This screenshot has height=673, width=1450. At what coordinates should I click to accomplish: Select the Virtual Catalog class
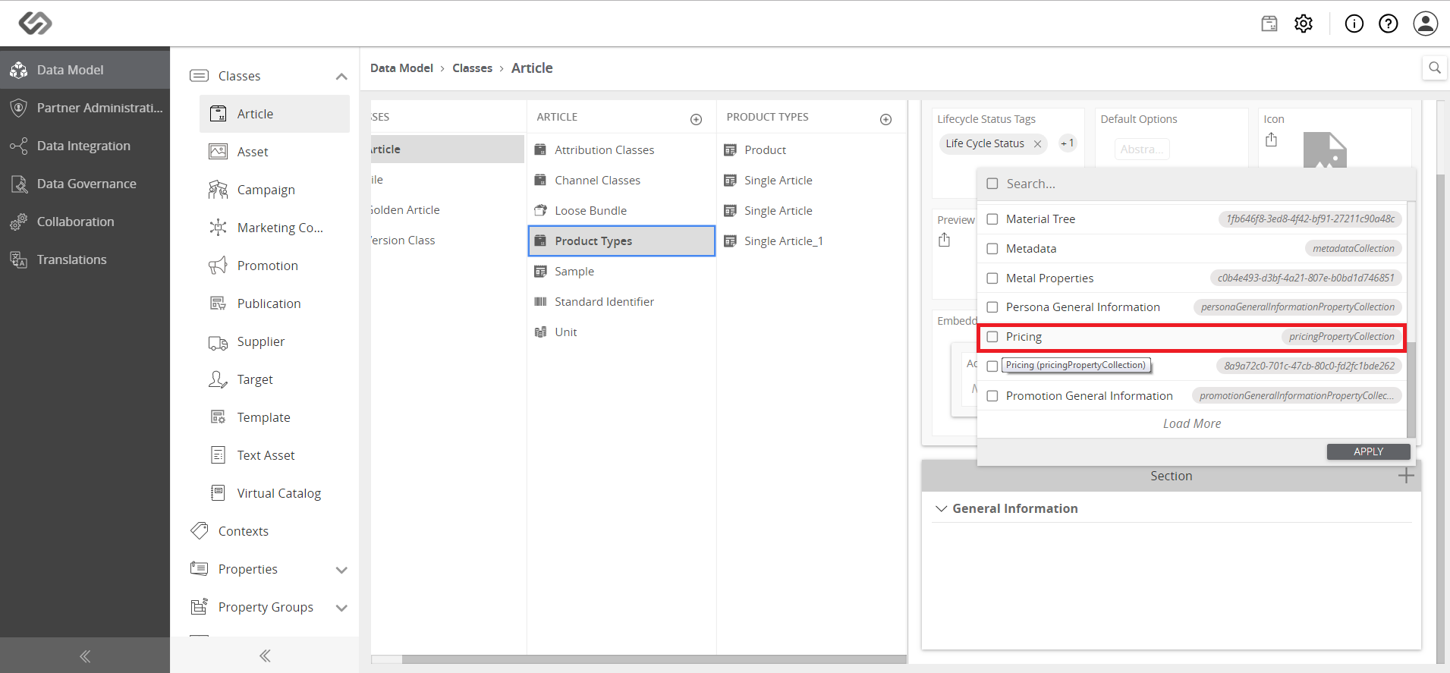pyautogui.click(x=275, y=493)
